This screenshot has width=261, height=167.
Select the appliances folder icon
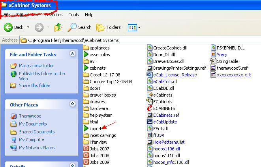tap(86, 48)
